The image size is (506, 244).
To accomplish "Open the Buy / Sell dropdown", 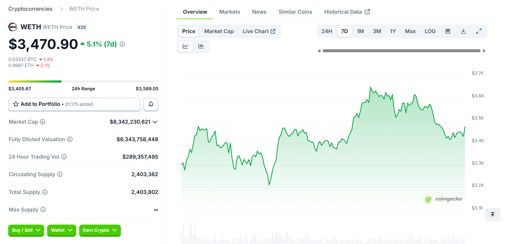I will [x=26, y=230].
